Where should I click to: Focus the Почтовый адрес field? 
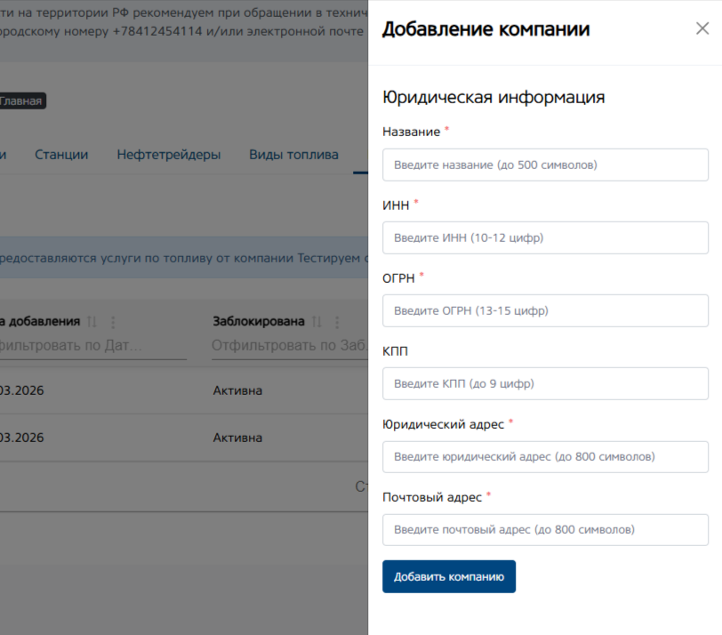tap(545, 530)
